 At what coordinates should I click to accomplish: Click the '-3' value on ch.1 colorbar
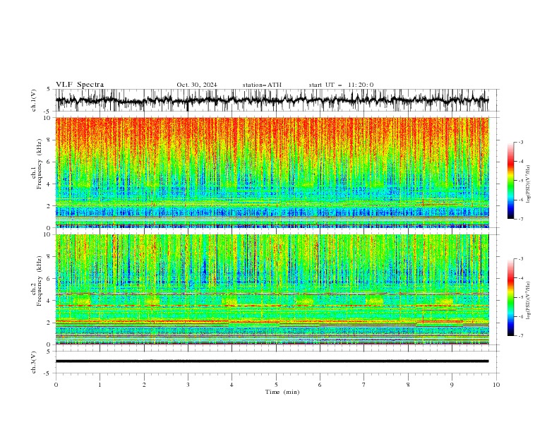[x=519, y=142]
